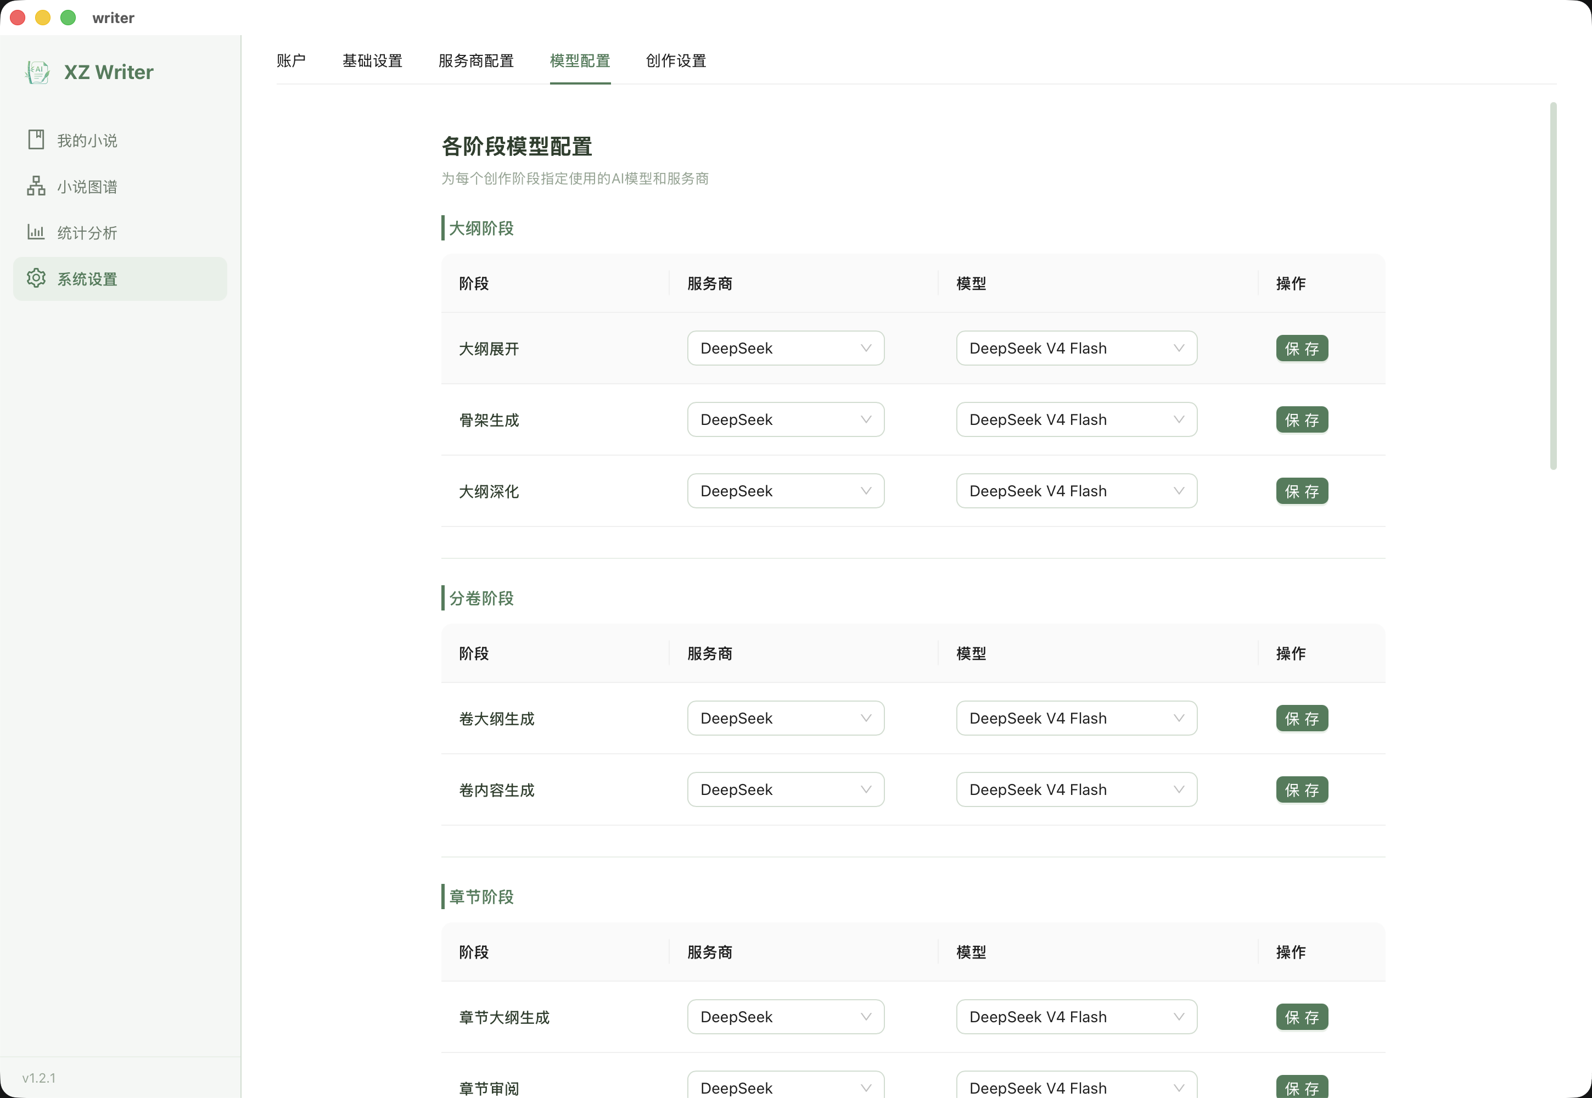Save the 章节大纲生成 row

pyautogui.click(x=1302, y=1017)
